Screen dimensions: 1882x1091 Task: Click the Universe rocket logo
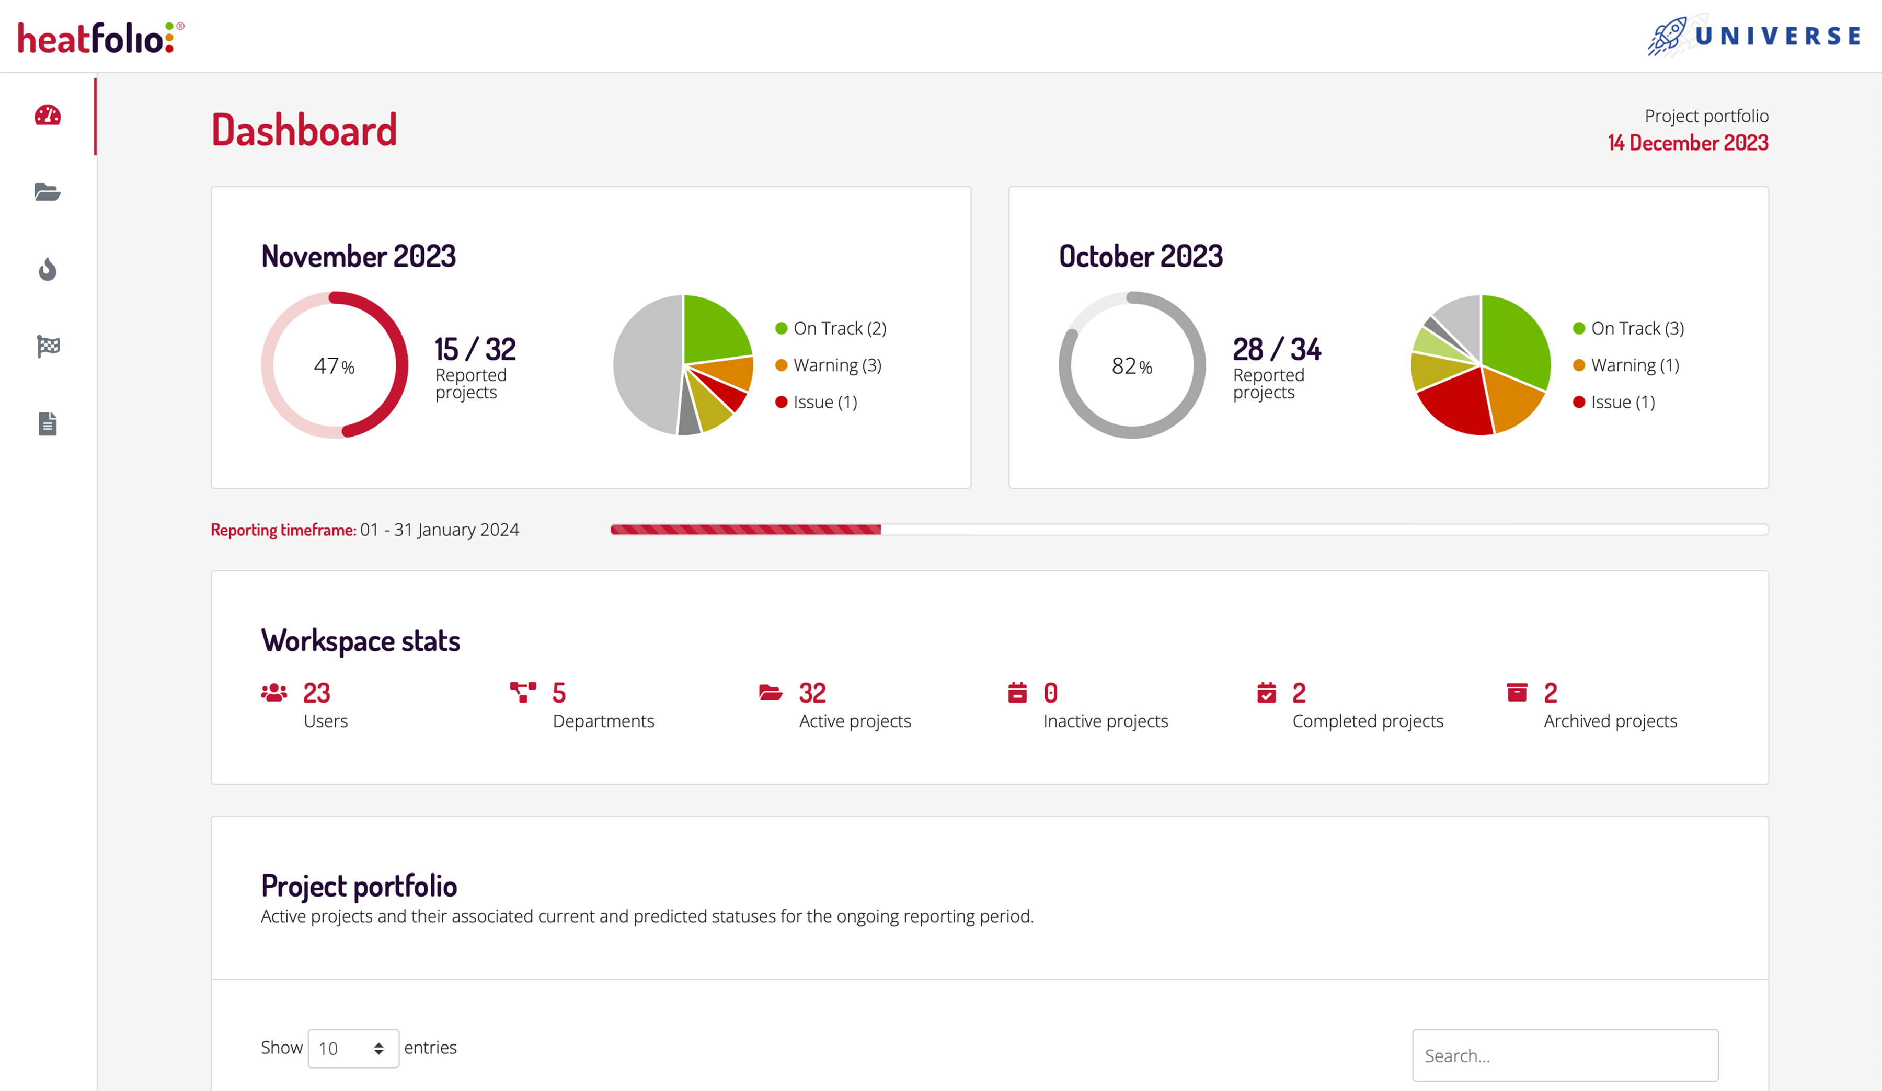tap(1753, 35)
